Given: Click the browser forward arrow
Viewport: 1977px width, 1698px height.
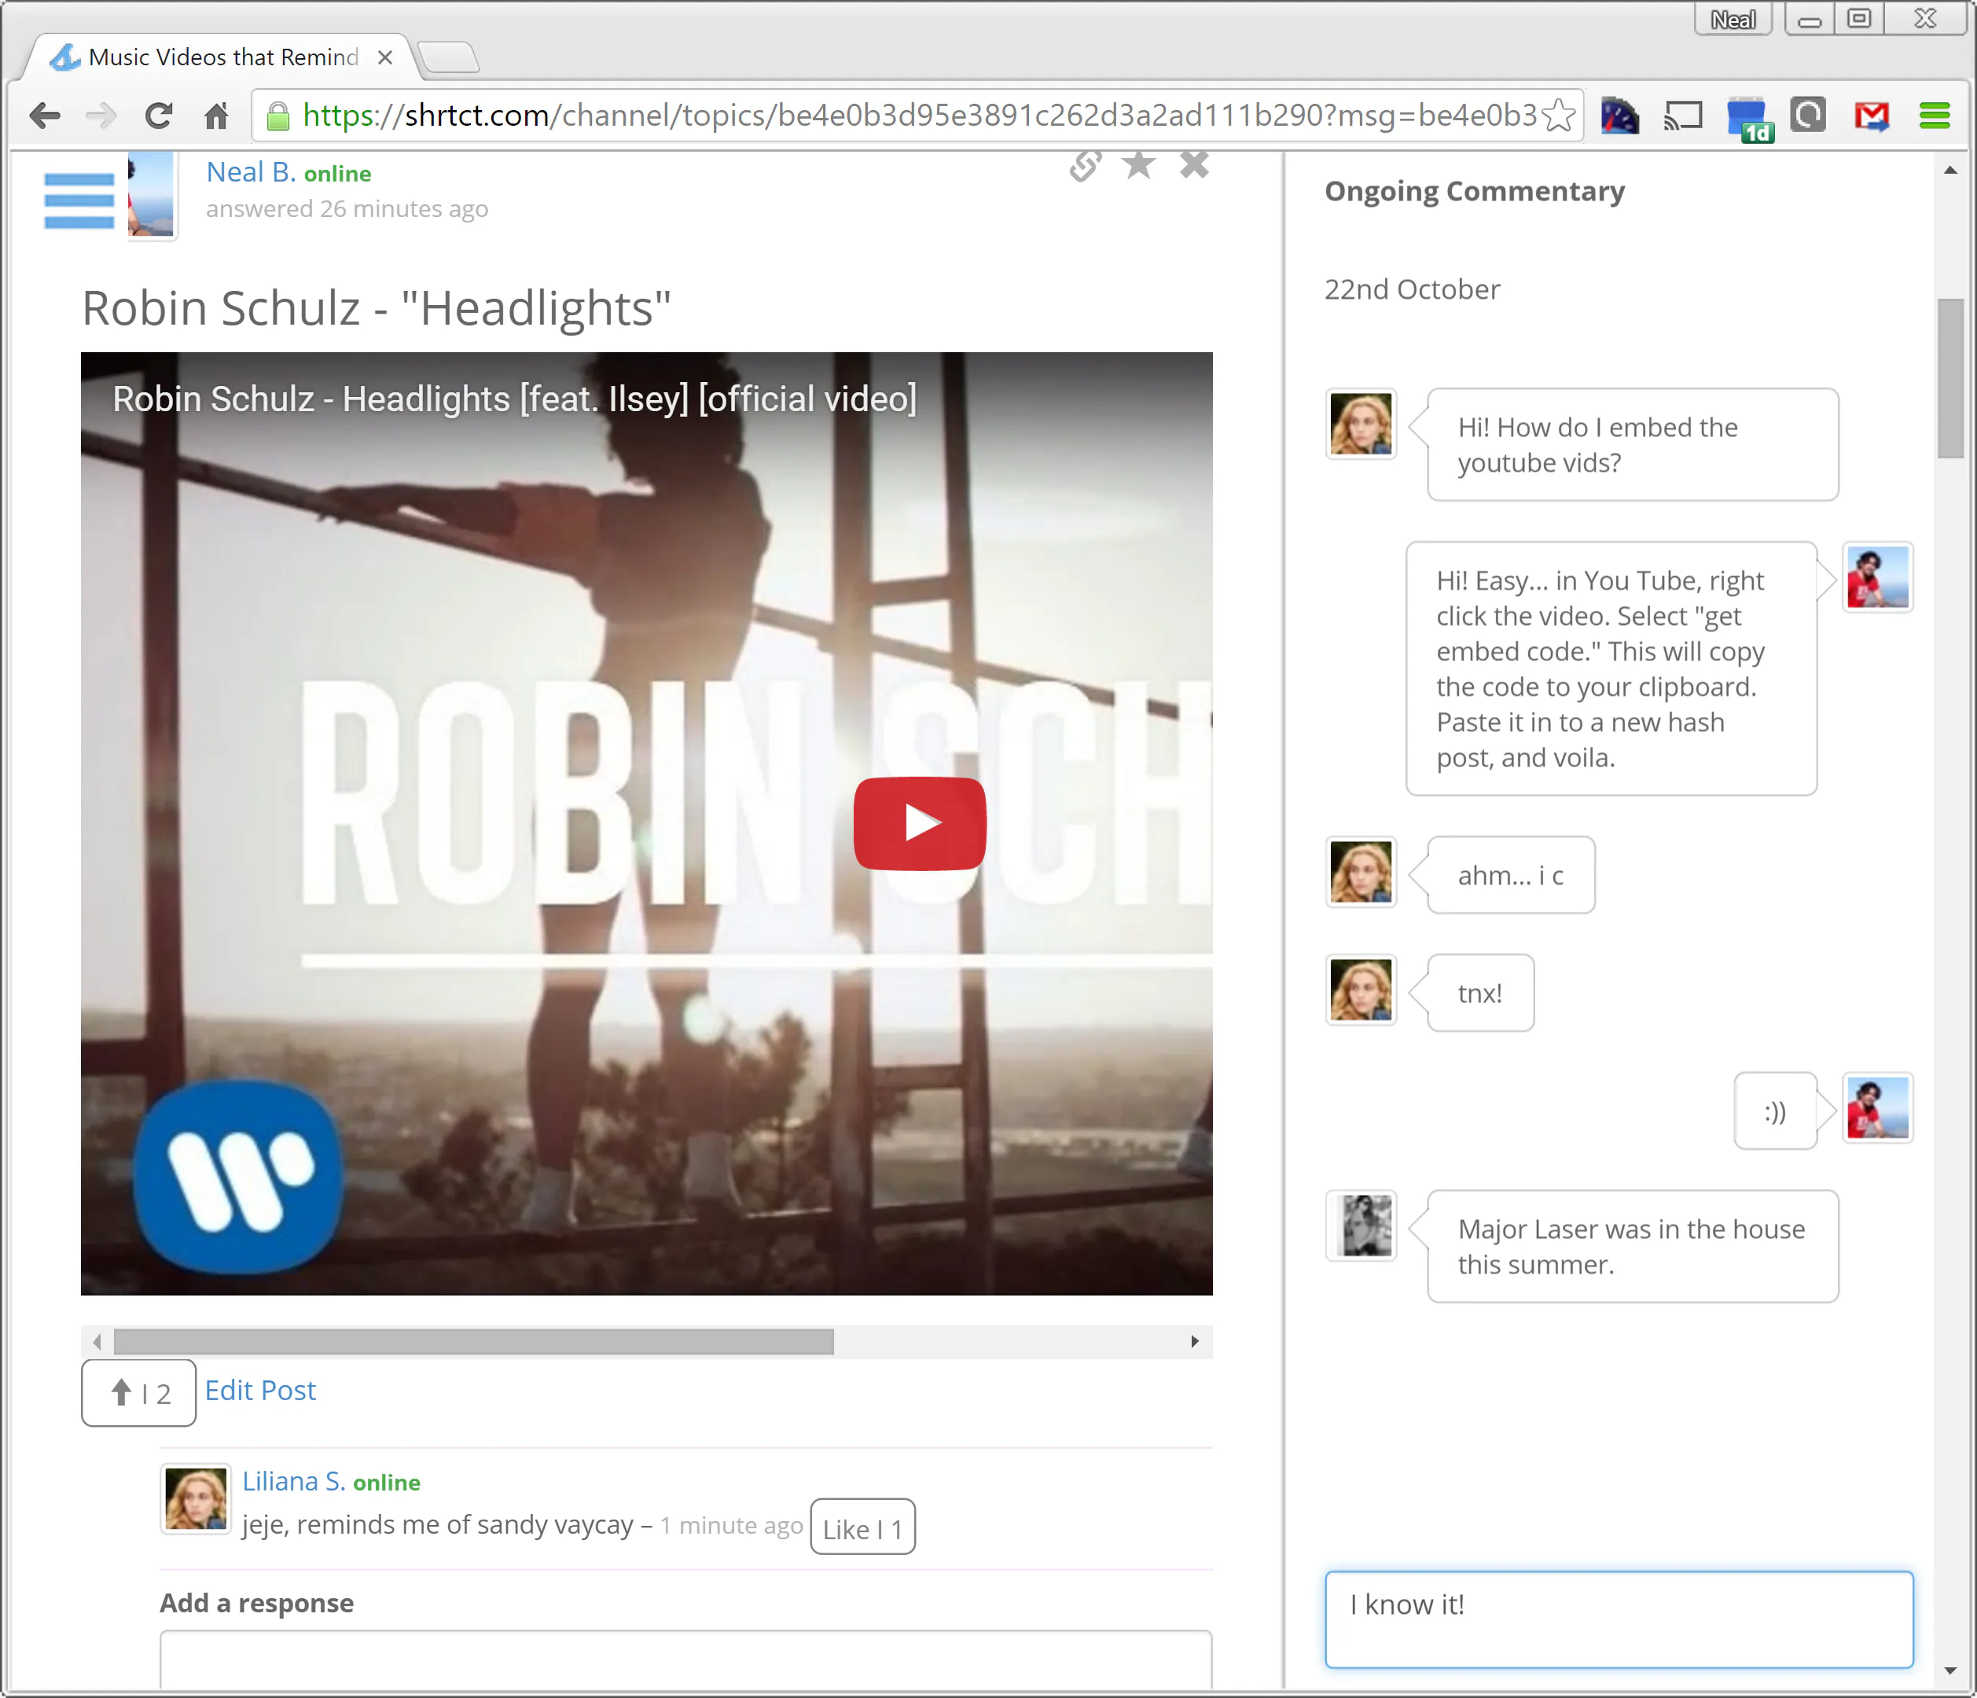Looking at the screenshot, I should coord(101,116).
